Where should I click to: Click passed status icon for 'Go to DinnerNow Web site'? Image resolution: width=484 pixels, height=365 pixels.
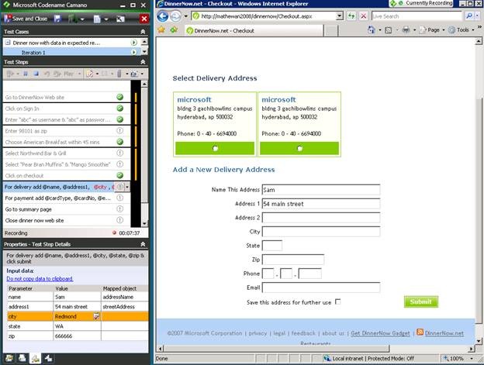tap(120, 97)
